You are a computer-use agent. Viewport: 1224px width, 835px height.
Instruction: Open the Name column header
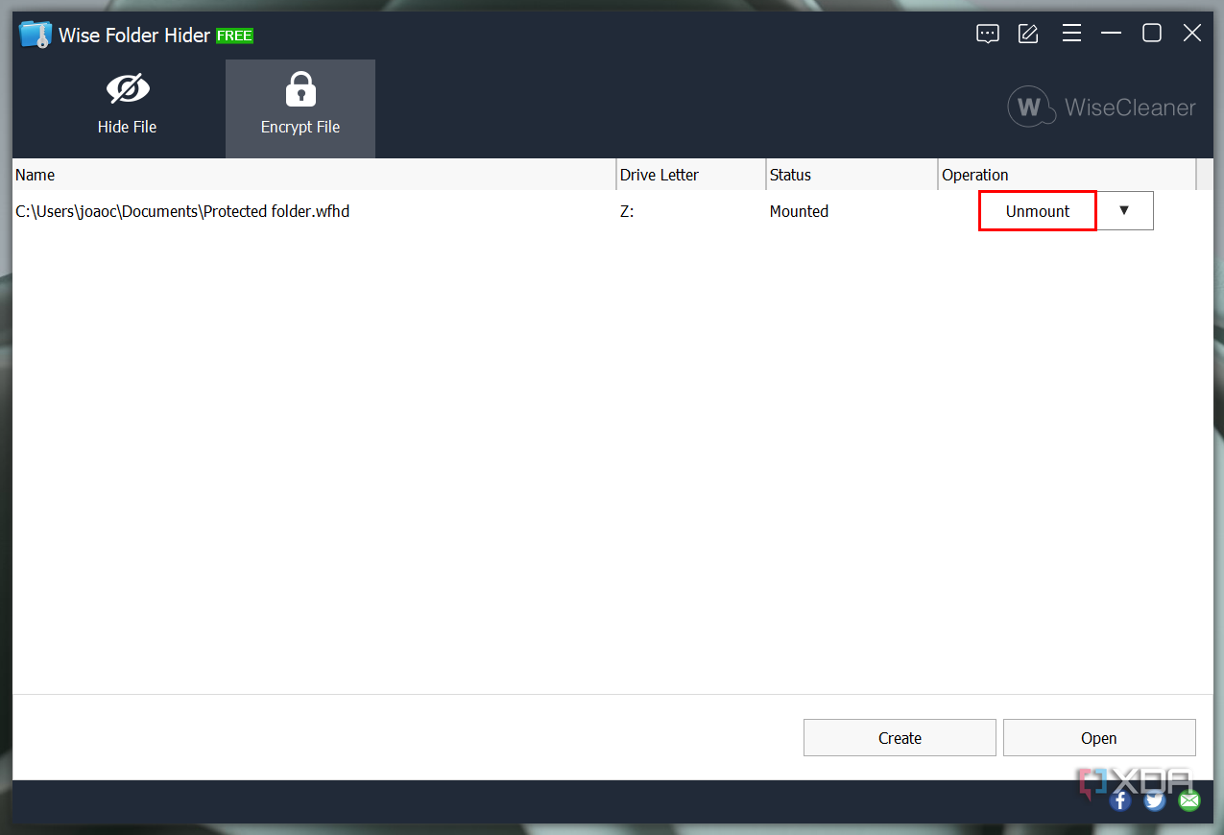(35, 175)
